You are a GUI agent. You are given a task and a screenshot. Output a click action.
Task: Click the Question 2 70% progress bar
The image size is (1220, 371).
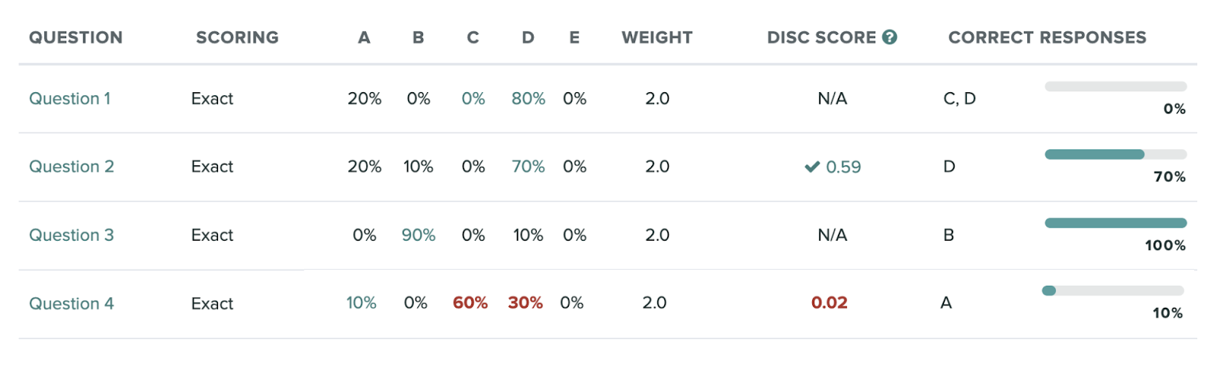[1116, 155]
